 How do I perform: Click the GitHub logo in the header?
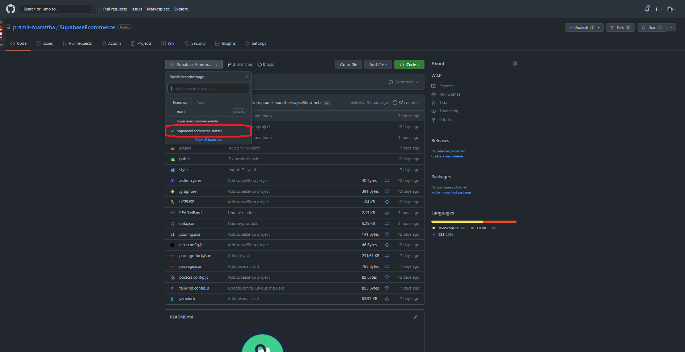tap(10, 9)
